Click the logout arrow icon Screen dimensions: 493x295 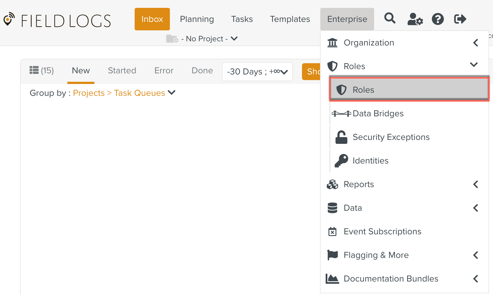click(x=460, y=19)
